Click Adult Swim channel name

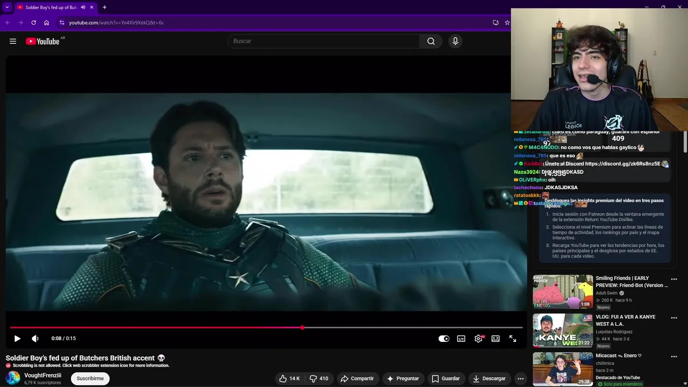pyautogui.click(x=607, y=293)
